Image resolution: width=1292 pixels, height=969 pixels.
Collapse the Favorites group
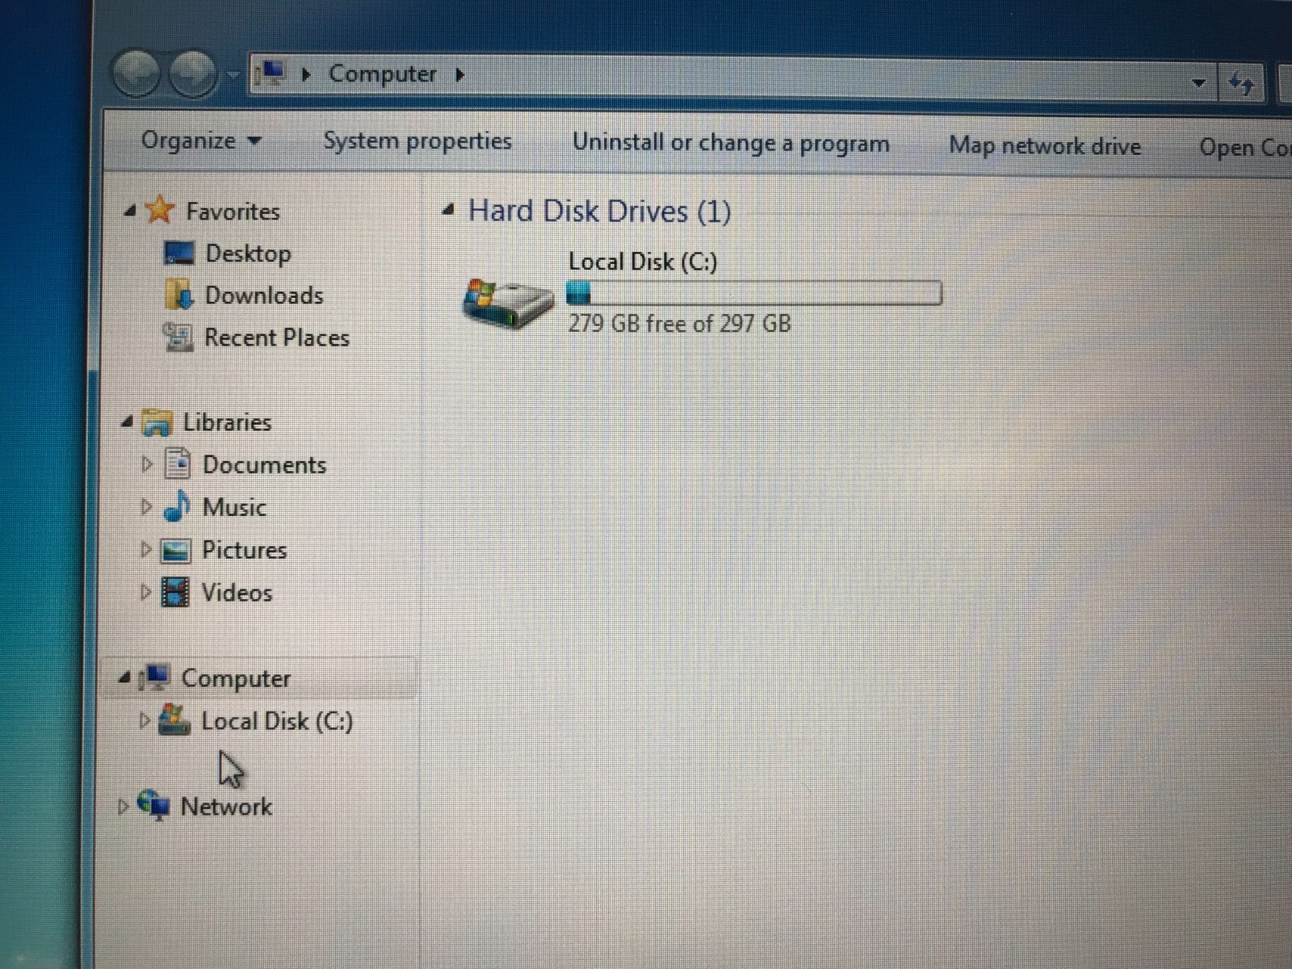point(130,212)
